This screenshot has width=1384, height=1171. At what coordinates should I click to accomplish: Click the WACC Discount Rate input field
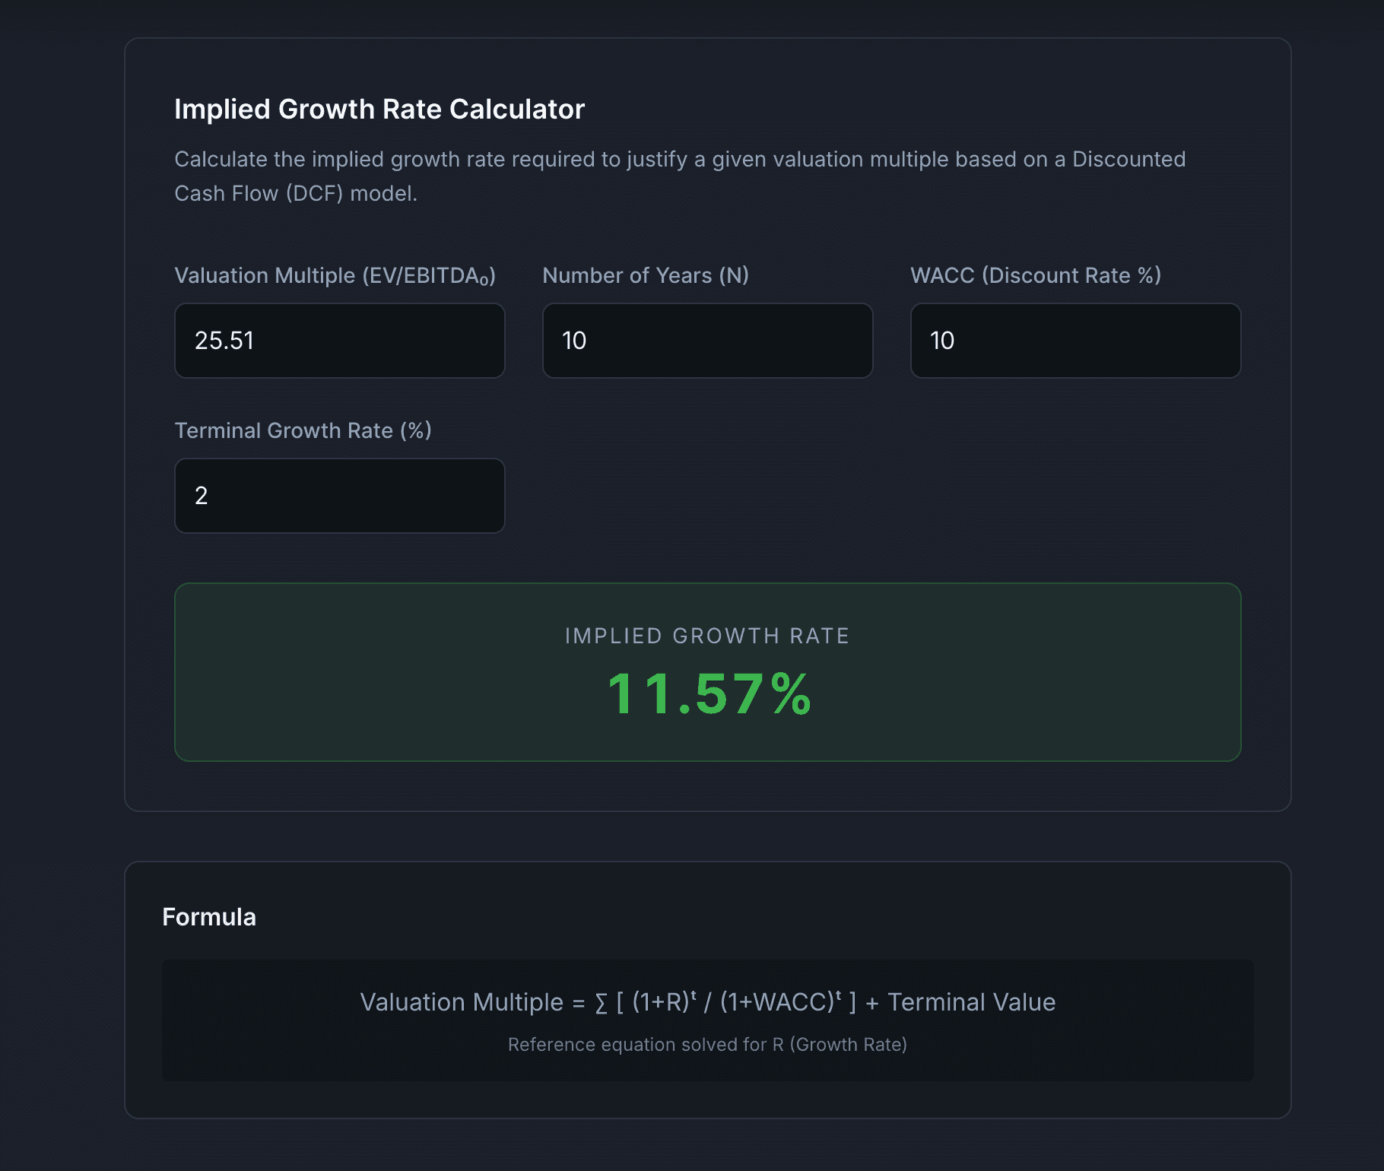tap(1075, 341)
